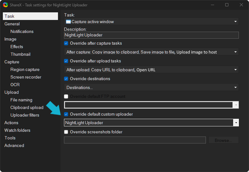Open Notifications settings page
Image resolution: width=249 pixels, height=172 pixels.
tap(22, 31)
